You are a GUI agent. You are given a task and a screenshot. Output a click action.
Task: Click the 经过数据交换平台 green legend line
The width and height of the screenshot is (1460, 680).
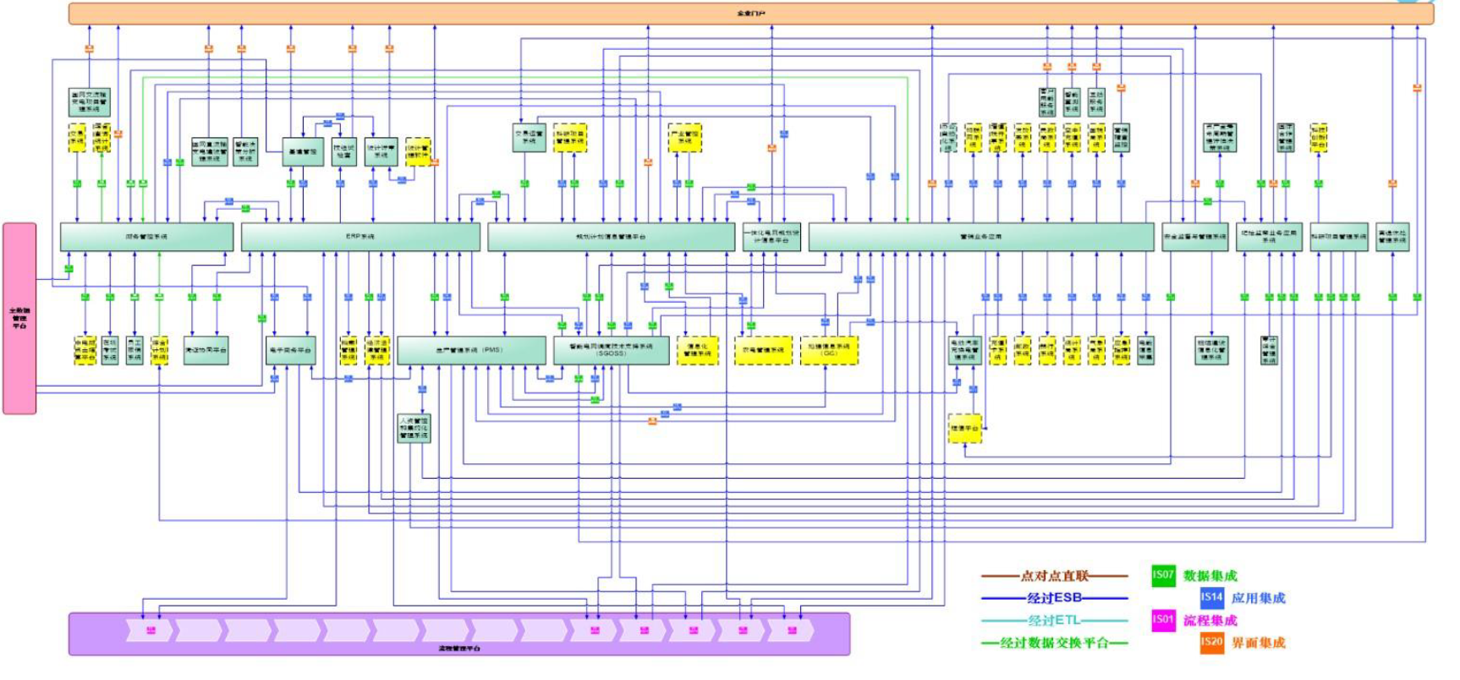pos(1054,643)
